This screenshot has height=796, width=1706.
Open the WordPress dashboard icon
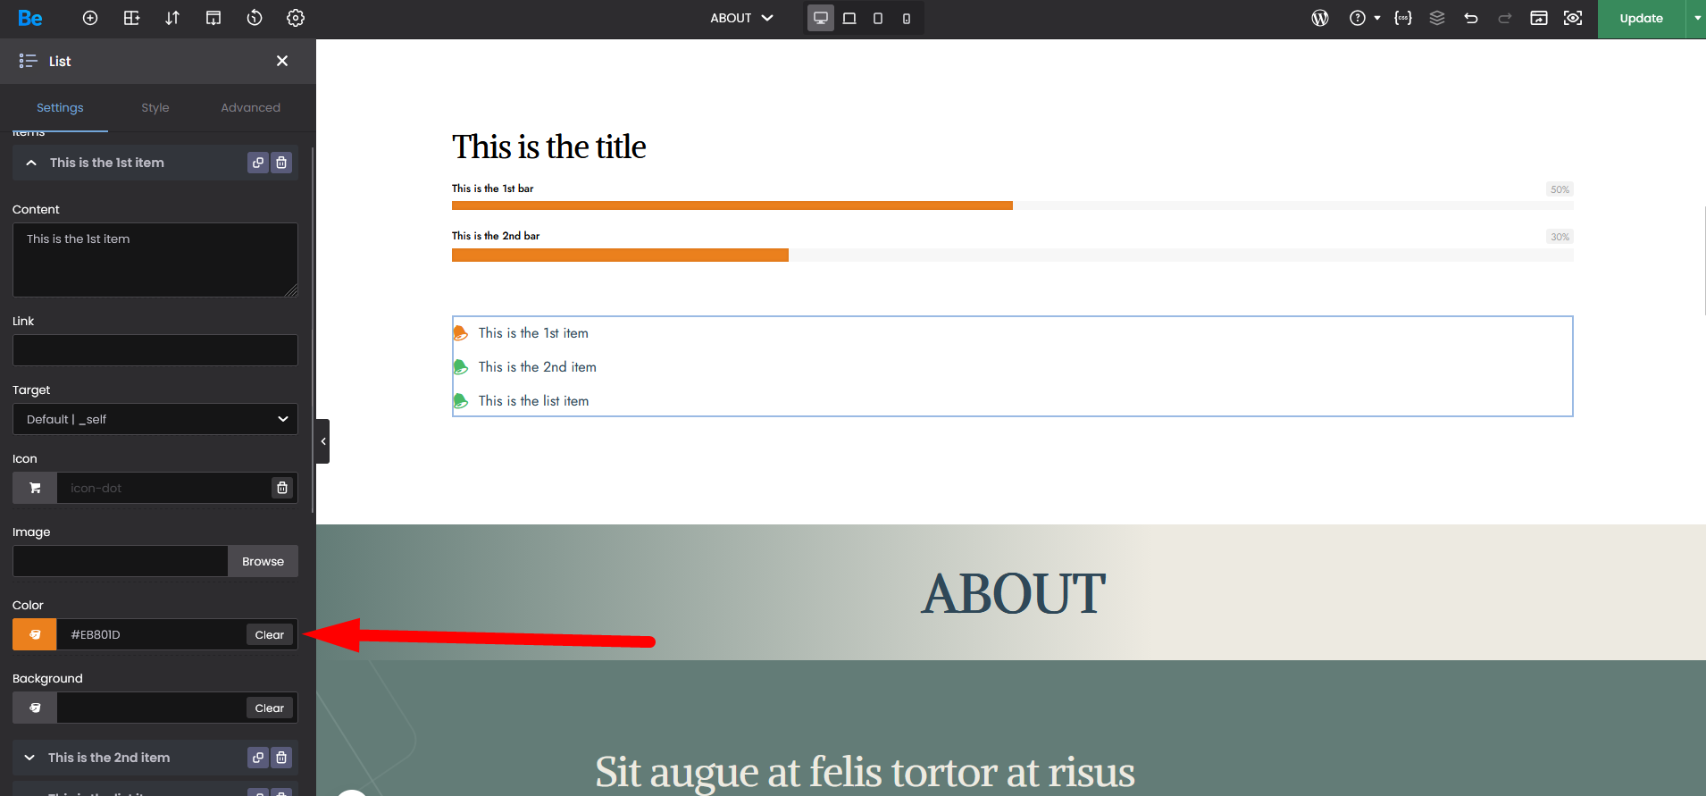pos(1319,18)
